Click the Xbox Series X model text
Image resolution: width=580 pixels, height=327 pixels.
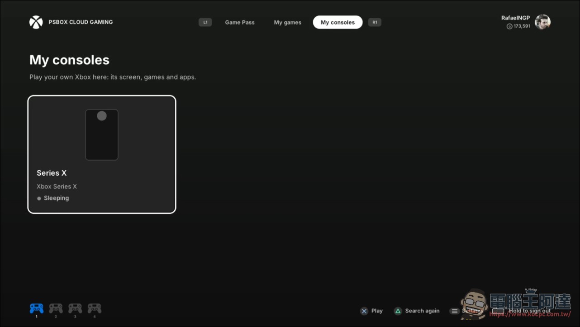coord(57,187)
